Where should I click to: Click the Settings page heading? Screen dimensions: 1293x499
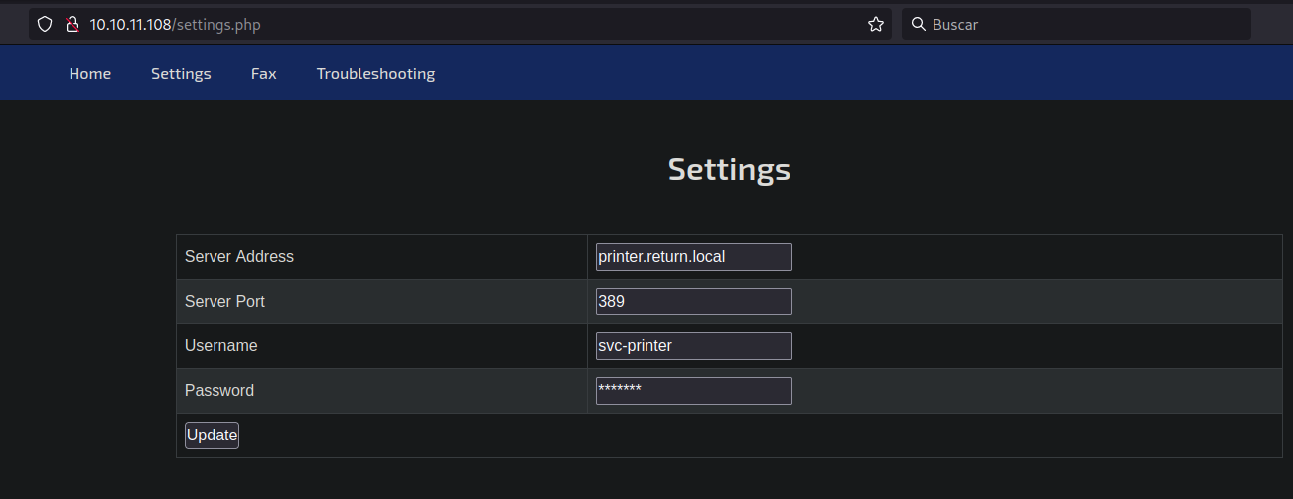729,169
